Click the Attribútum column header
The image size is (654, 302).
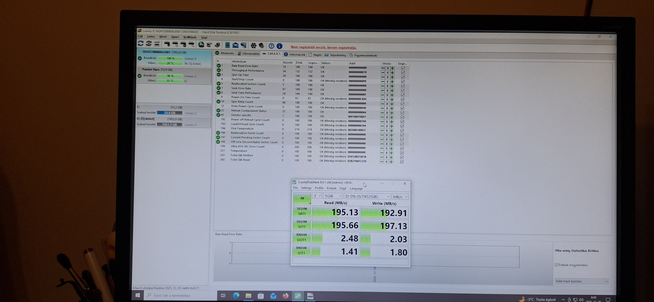pos(239,62)
